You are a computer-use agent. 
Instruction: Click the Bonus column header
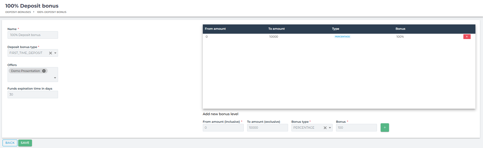tap(400, 29)
